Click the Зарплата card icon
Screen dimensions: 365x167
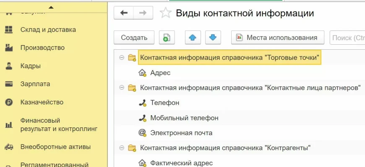[x=8, y=84]
